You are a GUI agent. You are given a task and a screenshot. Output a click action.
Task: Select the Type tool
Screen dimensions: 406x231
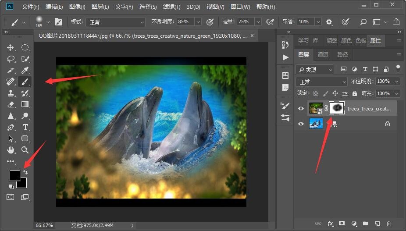click(x=25, y=127)
